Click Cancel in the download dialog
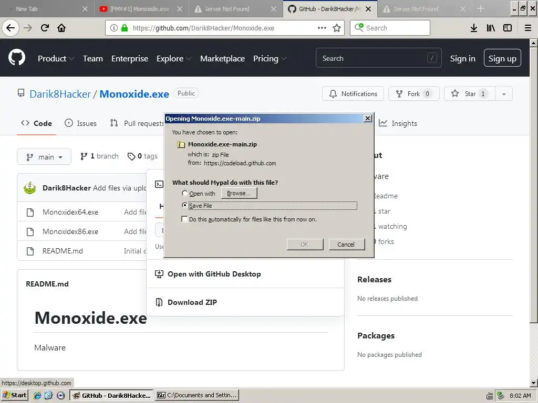This screenshot has width=538, height=403. point(346,245)
